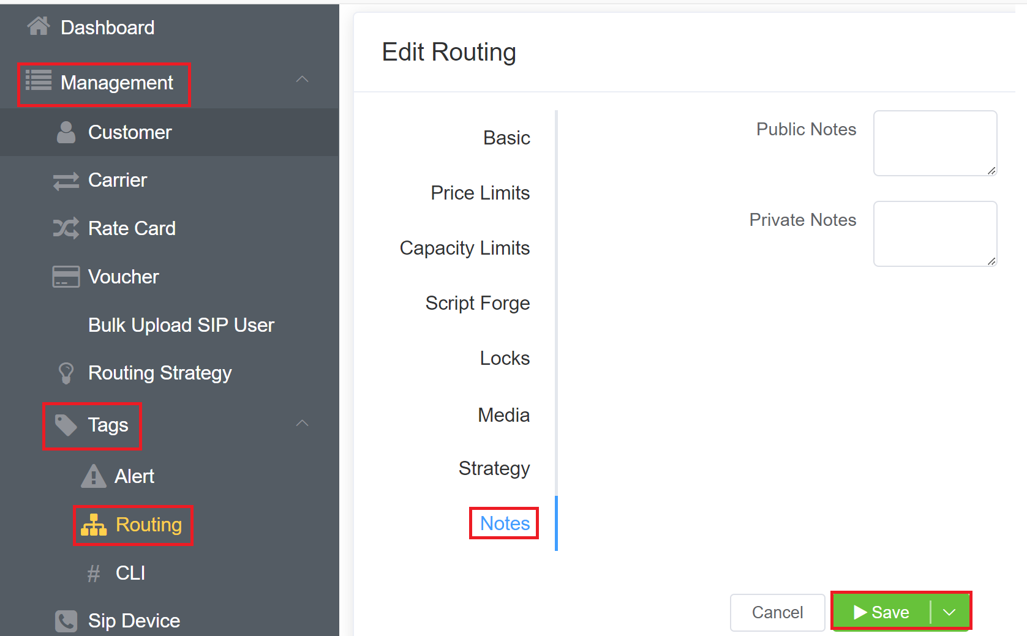Click inside the Public Notes text area

(935, 143)
